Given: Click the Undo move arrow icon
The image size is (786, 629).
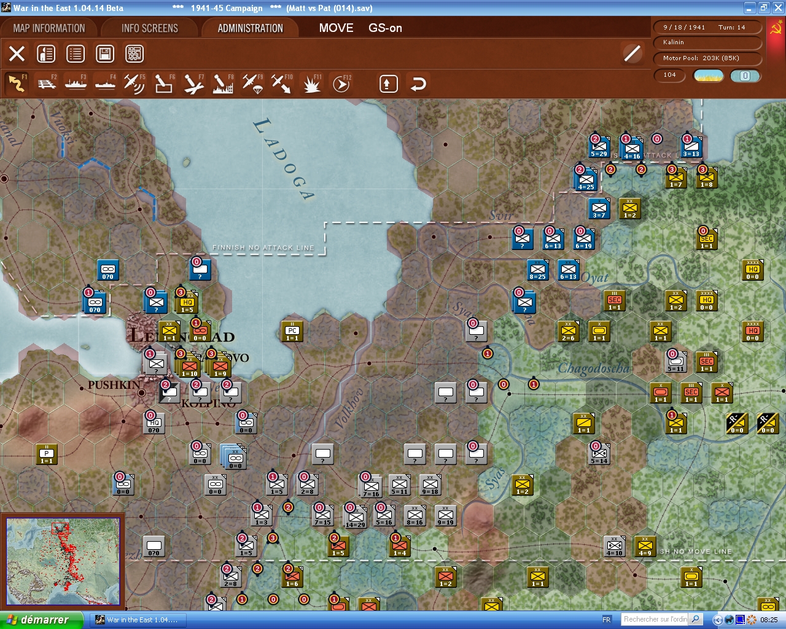Looking at the screenshot, I should 418,84.
